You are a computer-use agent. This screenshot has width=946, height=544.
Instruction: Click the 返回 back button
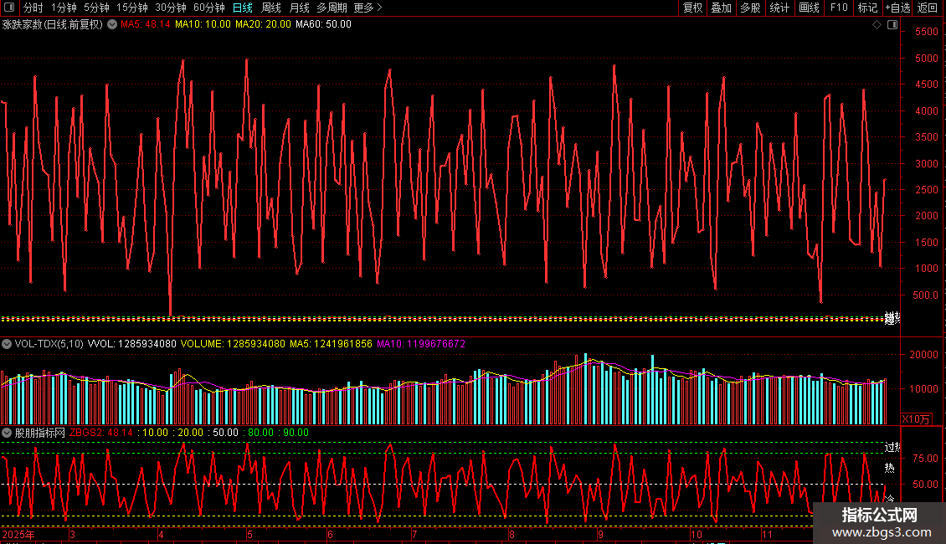pyautogui.click(x=928, y=8)
